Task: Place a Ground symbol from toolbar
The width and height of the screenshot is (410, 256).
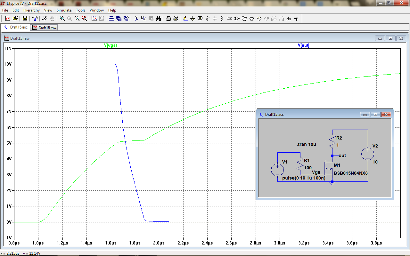Action: click(193, 19)
